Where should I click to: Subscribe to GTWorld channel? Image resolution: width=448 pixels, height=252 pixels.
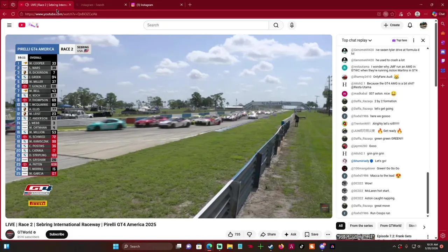57,234
